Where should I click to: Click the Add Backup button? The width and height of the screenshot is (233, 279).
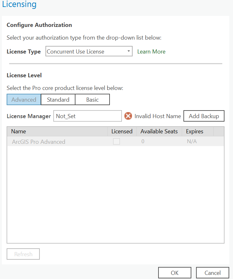(204, 116)
